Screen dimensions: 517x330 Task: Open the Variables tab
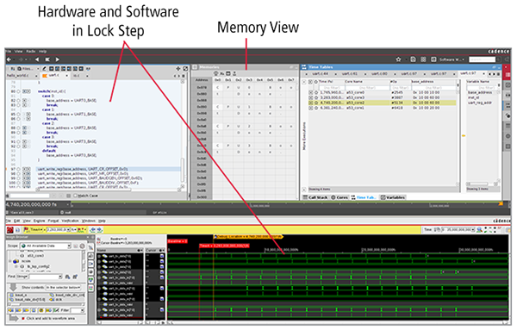tap(393, 197)
